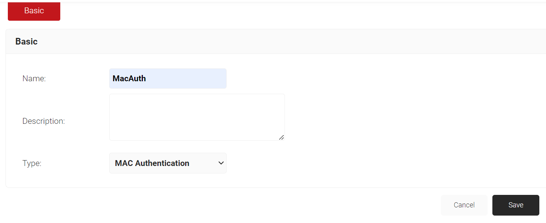The width and height of the screenshot is (546, 223).
Task: Click the Description: field label
Action: (x=43, y=121)
